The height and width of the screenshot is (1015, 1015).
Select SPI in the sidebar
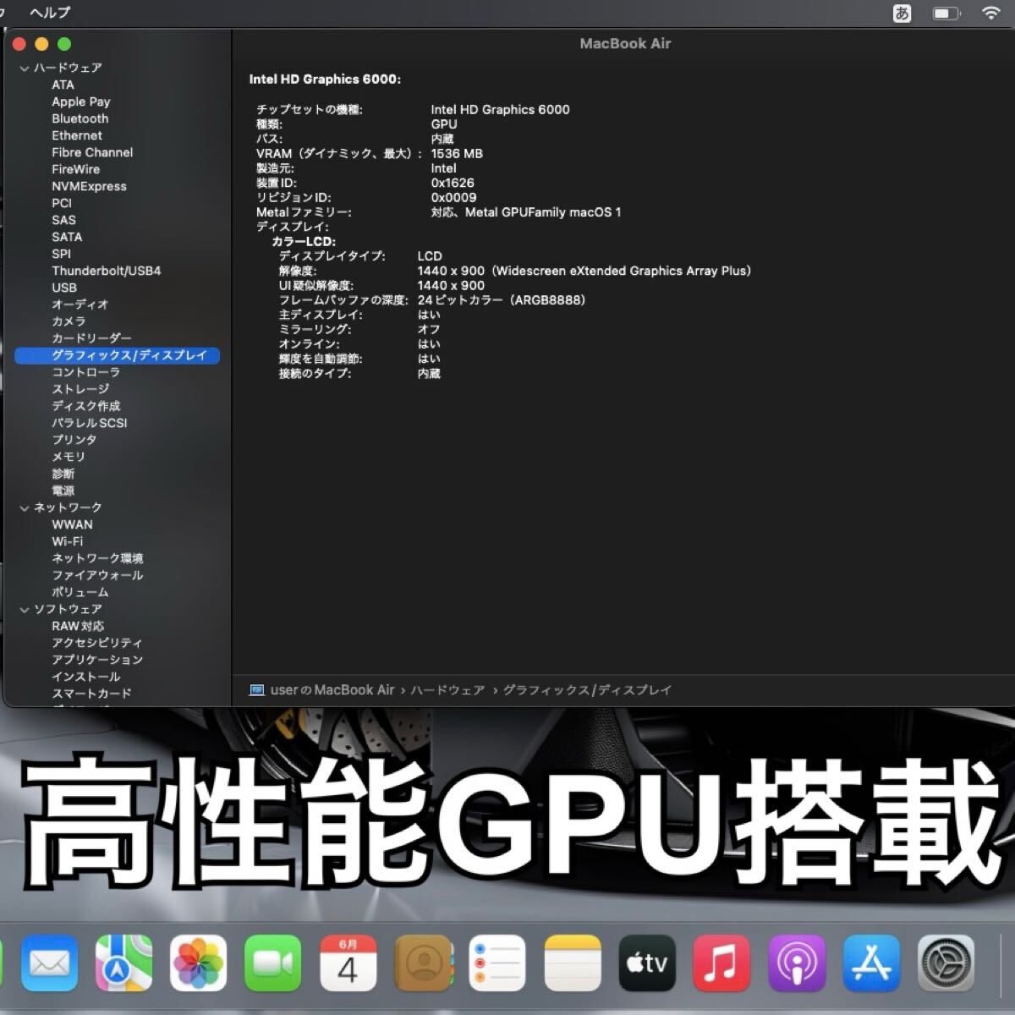pos(61,254)
